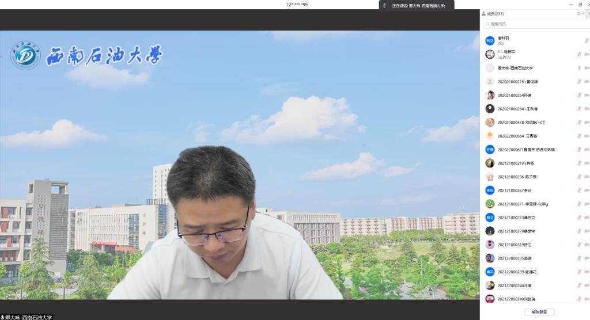Screen dimensions: 590x320
Task: Click the now-speaking indicator at top
Action: click(417, 5)
